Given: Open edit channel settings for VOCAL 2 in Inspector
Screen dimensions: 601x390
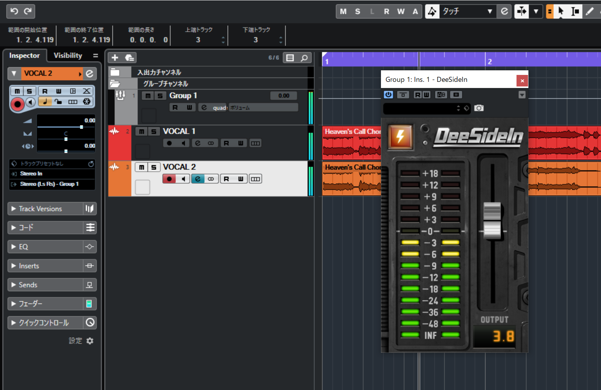Looking at the screenshot, I should click(x=89, y=73).
